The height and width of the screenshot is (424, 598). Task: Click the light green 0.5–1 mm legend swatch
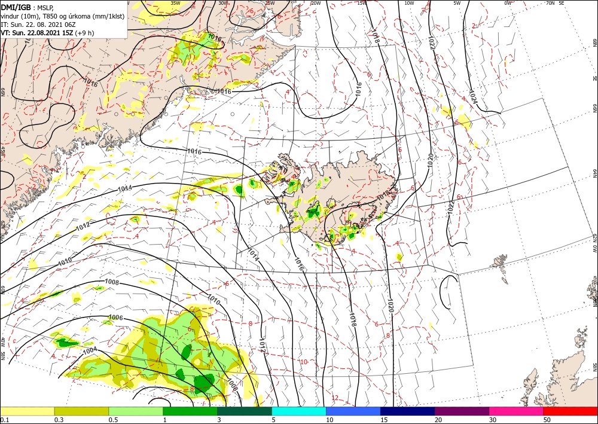136,411
